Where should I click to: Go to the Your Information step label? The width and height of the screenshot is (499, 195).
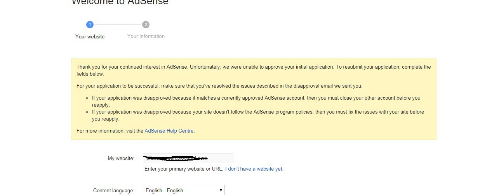click(146, 36)
